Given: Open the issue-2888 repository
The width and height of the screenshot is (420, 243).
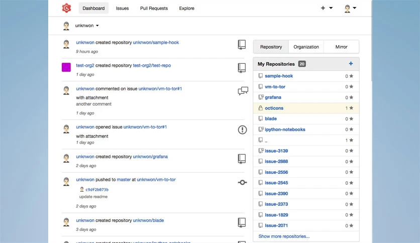Looking at the screenshot, I should pos(276,161).
